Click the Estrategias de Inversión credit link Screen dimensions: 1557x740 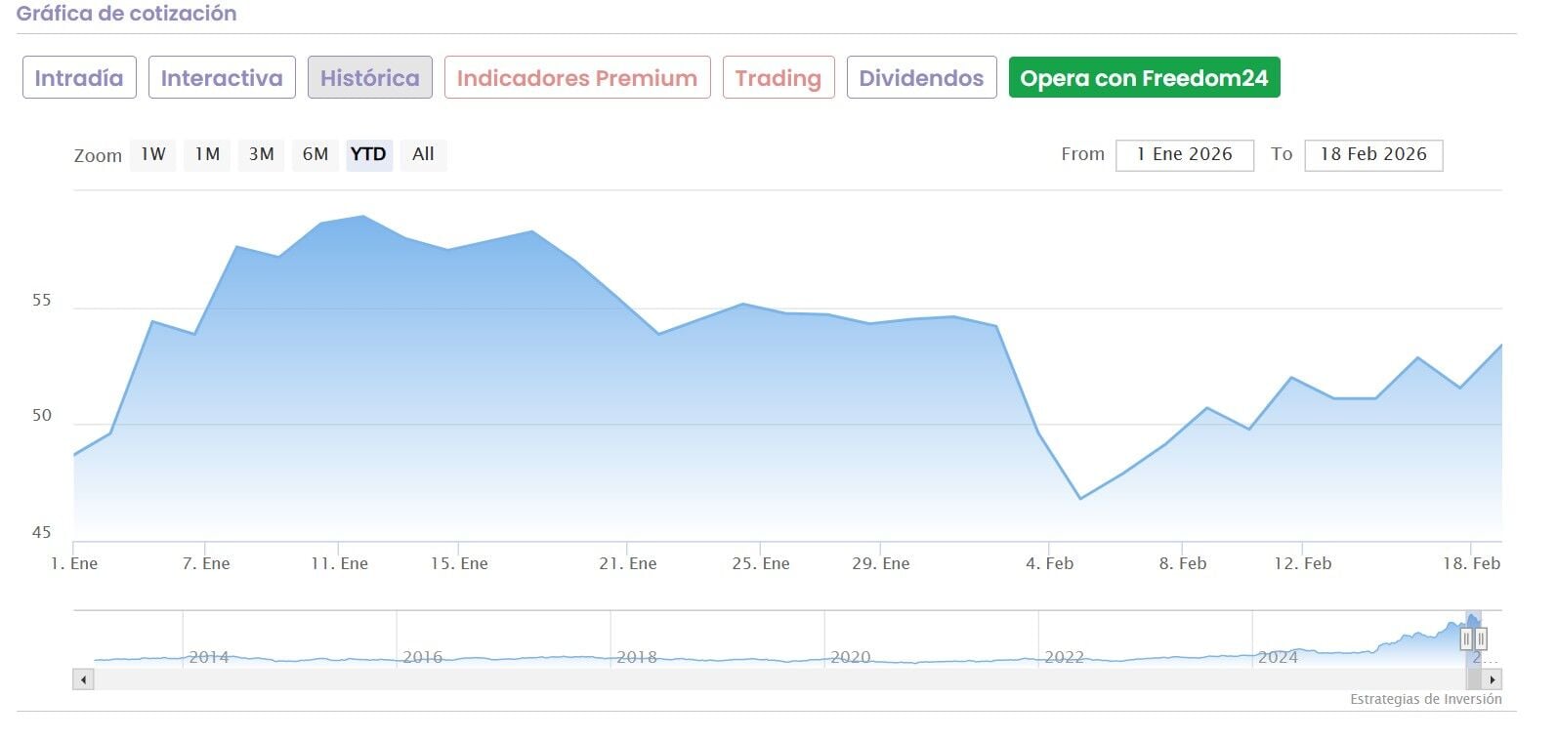(x=1425, y=699)
